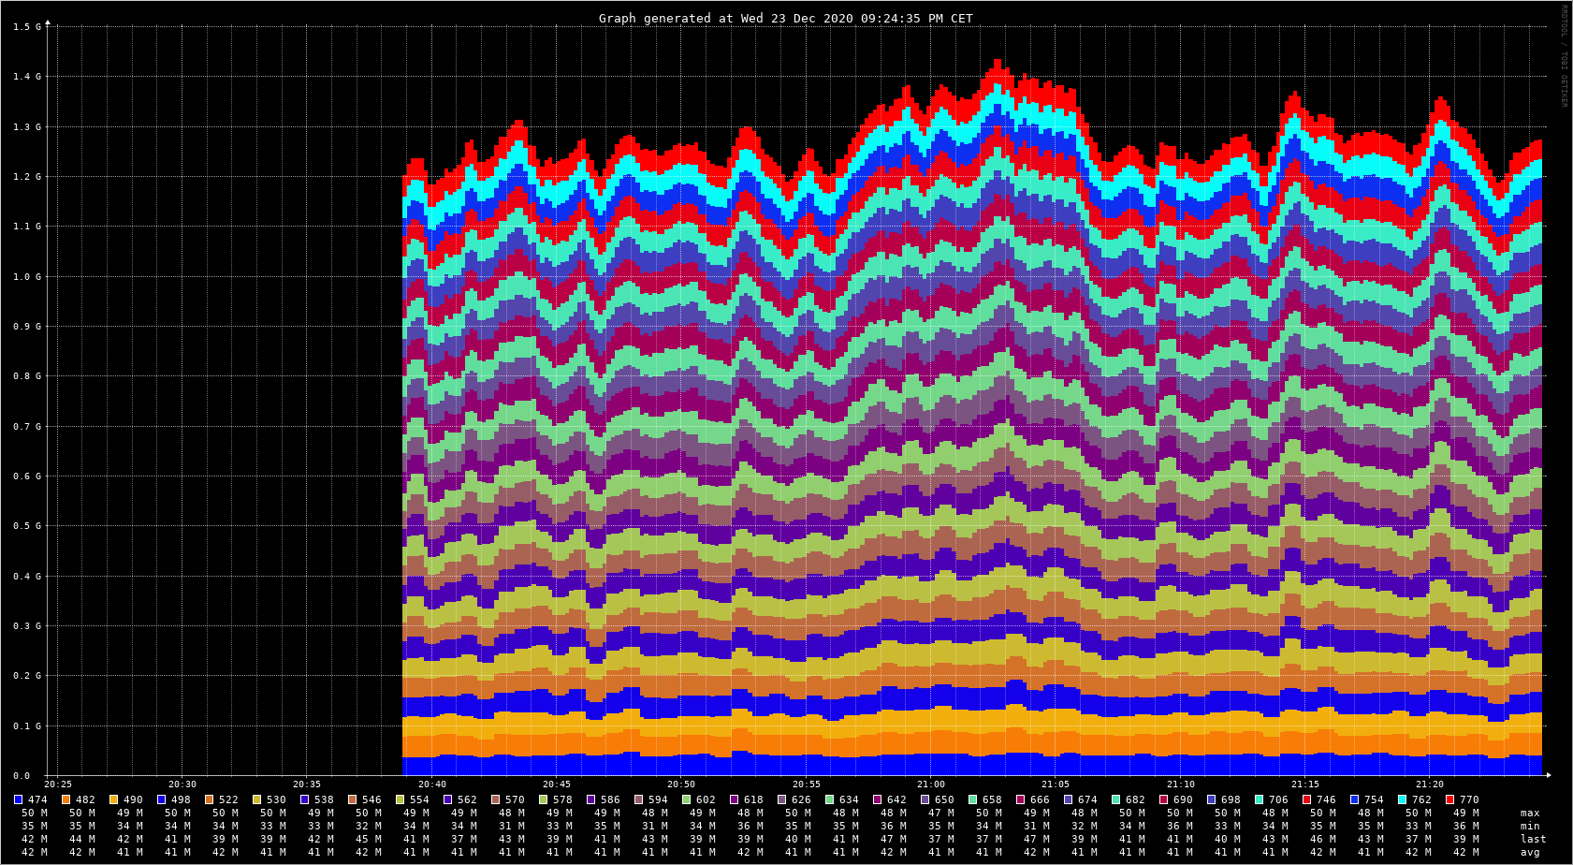1573x865 pixels.
Task: Click the red legend swatch for series 770
Action: [1449, 799]
